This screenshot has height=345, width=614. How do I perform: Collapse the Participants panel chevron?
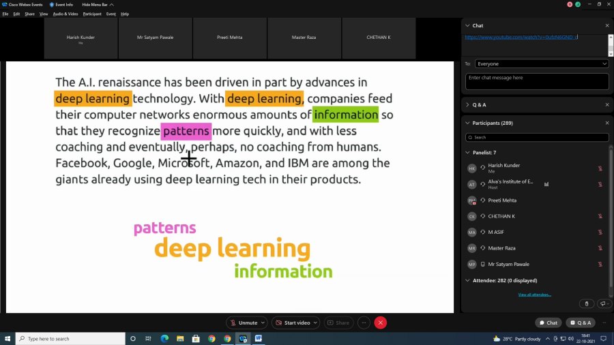(467, 123)
